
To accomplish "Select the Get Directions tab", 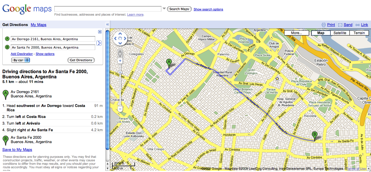I will click(15, 25).
